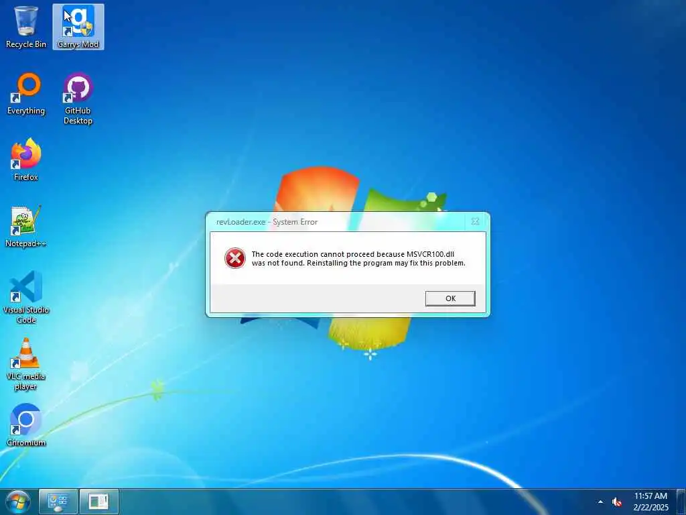Viewport: 686px width, 515px height.
Task: Click the Show desktop strip after the clock
Action: coord(681,502)
